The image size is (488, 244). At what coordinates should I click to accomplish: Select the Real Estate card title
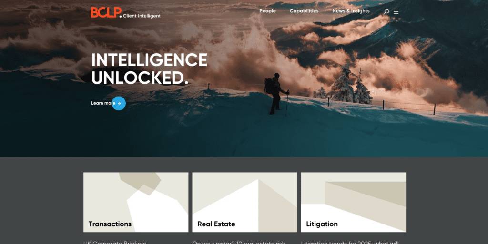[216, 224]
